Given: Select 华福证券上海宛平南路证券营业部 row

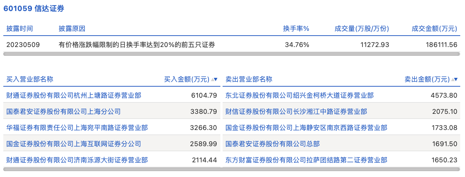Looking at the screenshot, I should 77,128.
